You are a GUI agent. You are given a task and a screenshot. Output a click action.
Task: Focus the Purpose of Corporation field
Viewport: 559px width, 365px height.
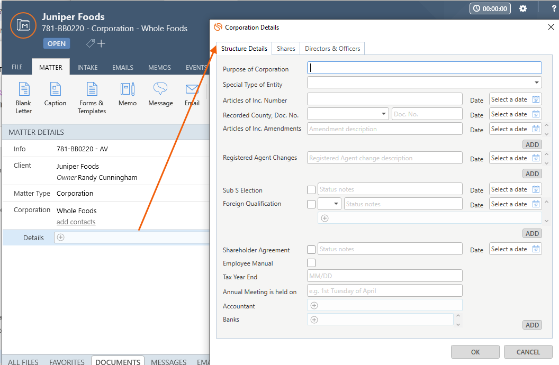pos(424,68)
